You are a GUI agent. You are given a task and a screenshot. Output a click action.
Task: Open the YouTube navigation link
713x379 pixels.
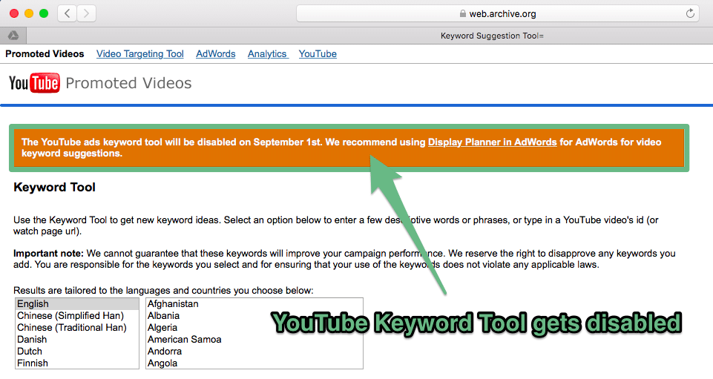tap(318, 53)
